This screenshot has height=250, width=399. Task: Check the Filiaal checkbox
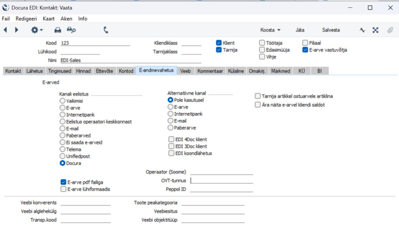[305, 43]
